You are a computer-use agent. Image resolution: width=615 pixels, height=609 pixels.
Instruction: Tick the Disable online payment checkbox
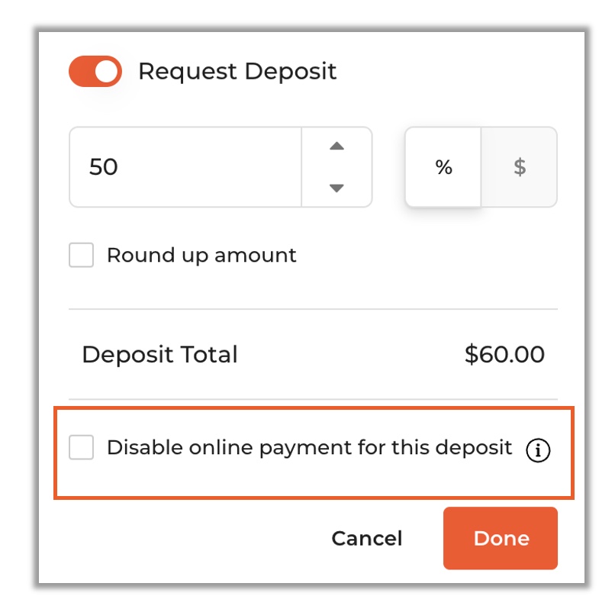[81, 447]
